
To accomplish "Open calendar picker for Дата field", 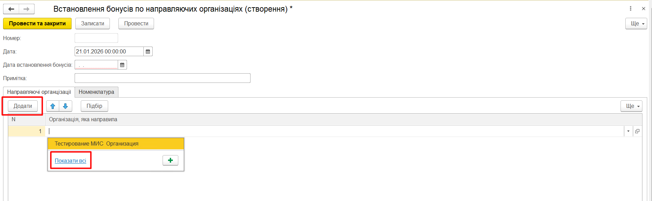I will (148, 51).
